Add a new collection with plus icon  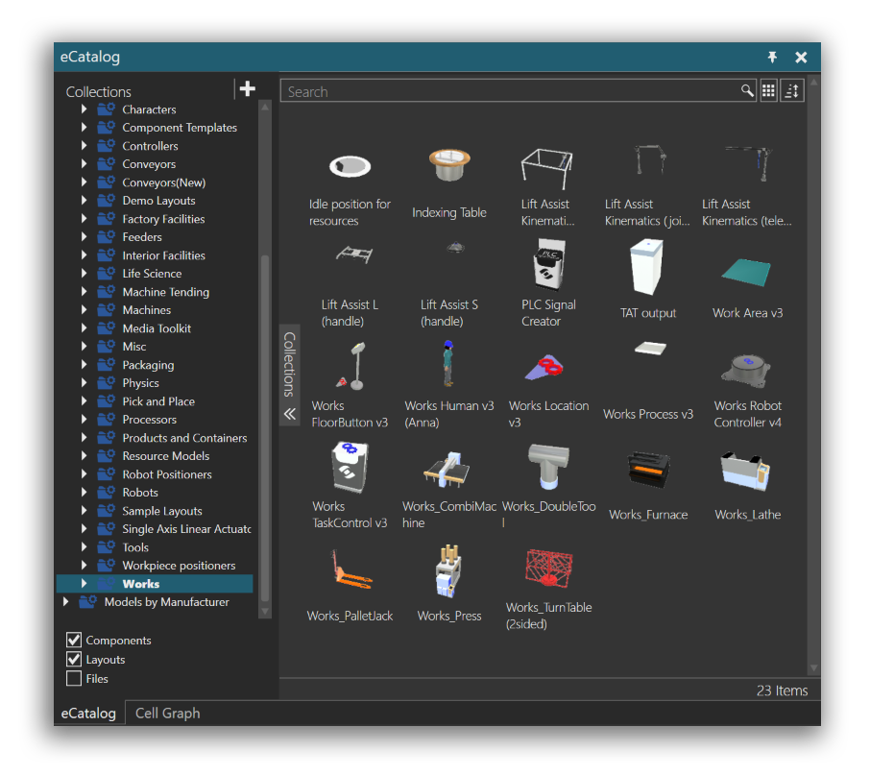(248, 88)
